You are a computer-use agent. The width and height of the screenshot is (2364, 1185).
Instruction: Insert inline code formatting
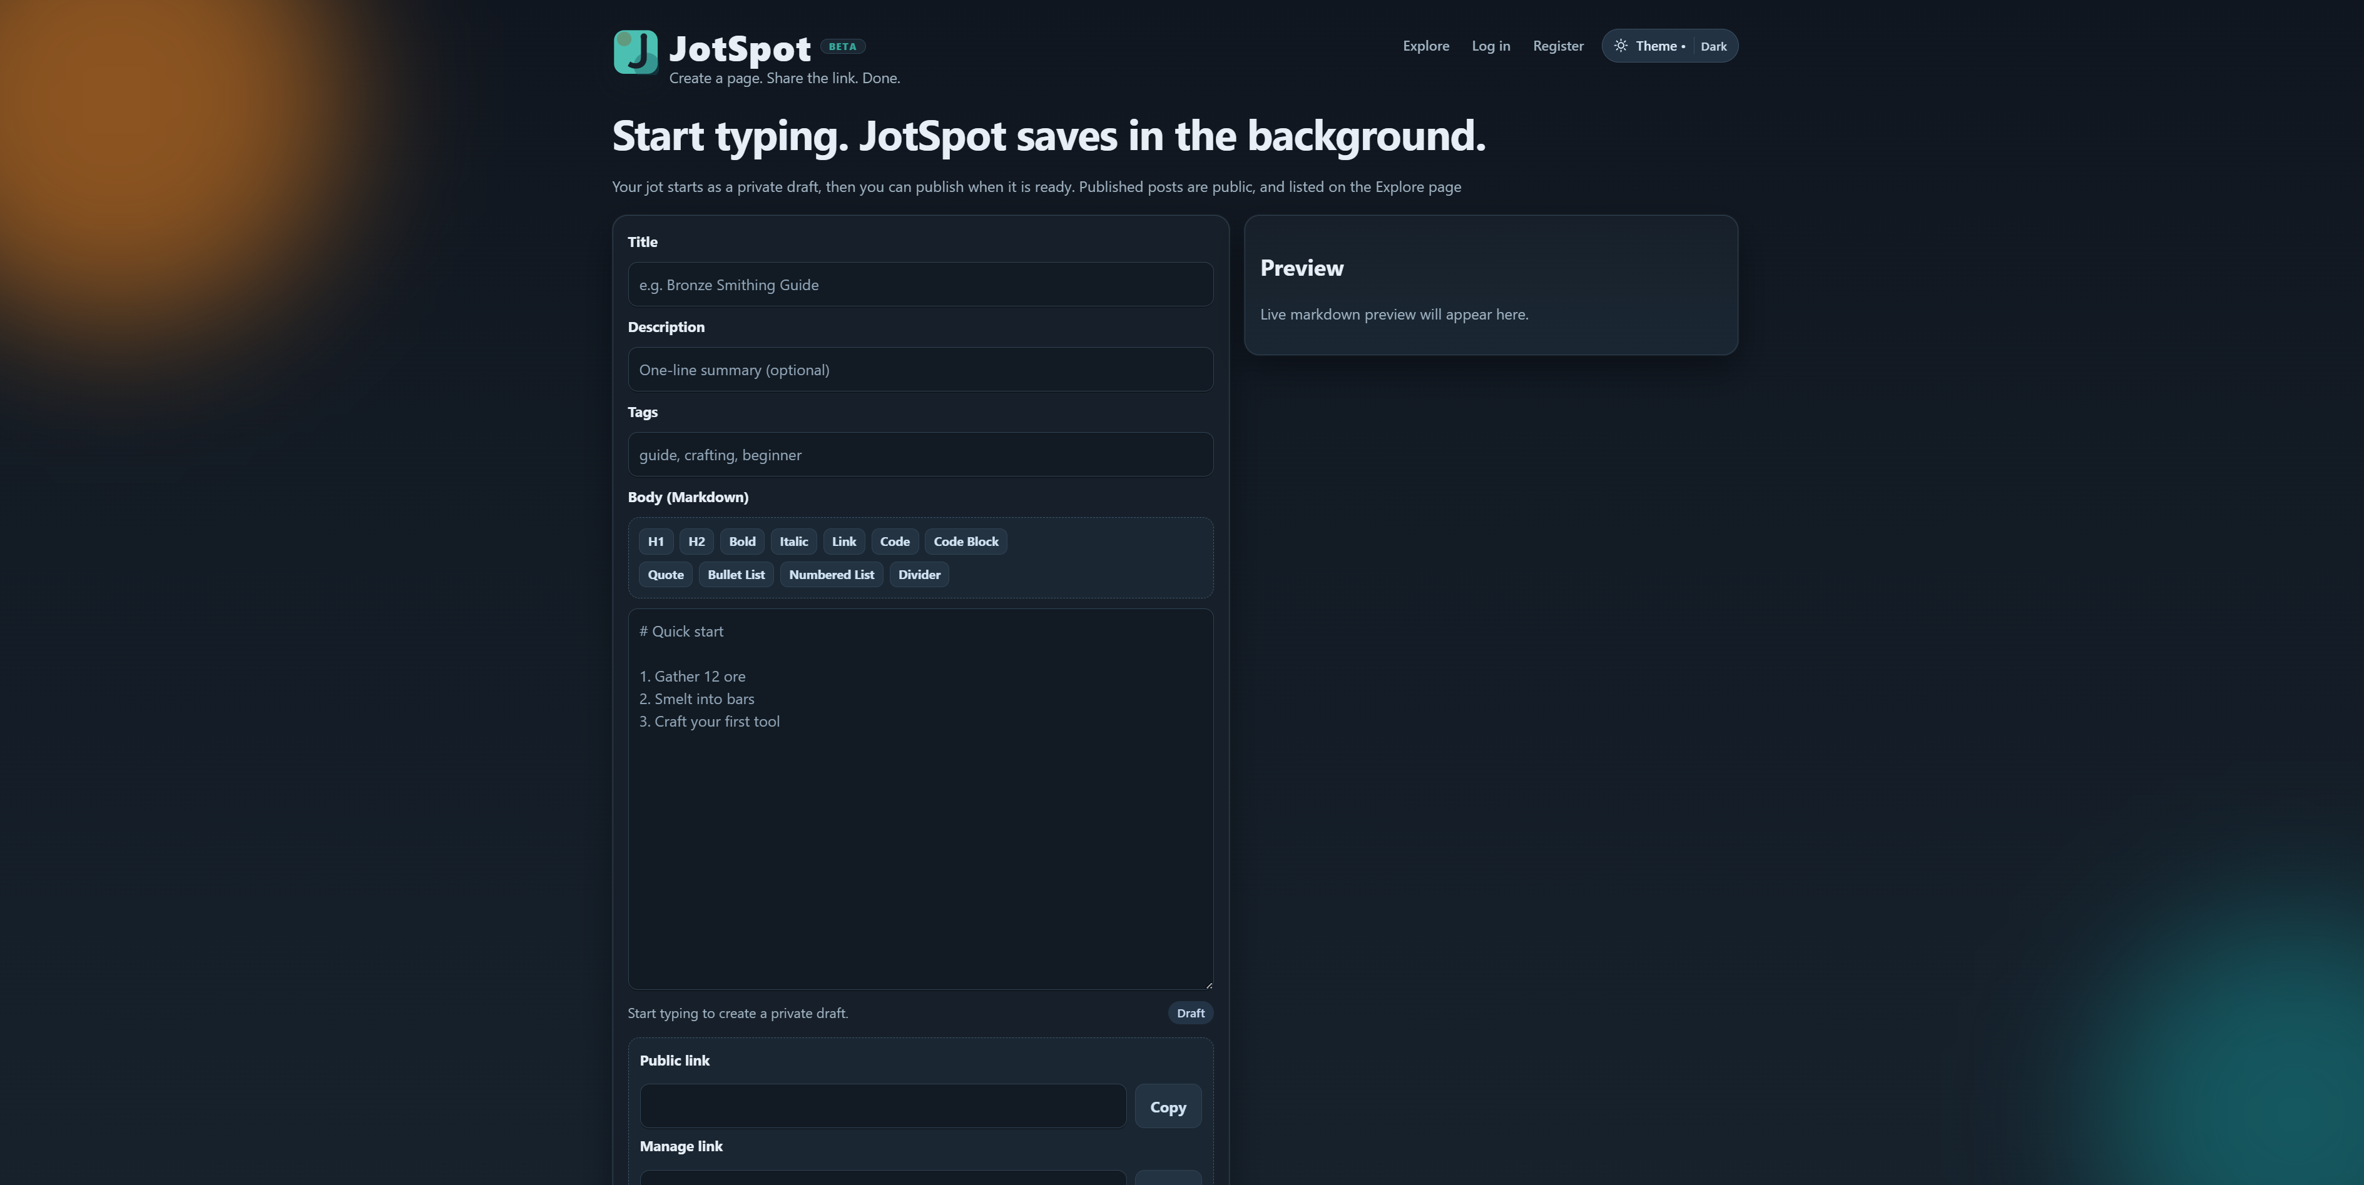(x=894, y=541)
